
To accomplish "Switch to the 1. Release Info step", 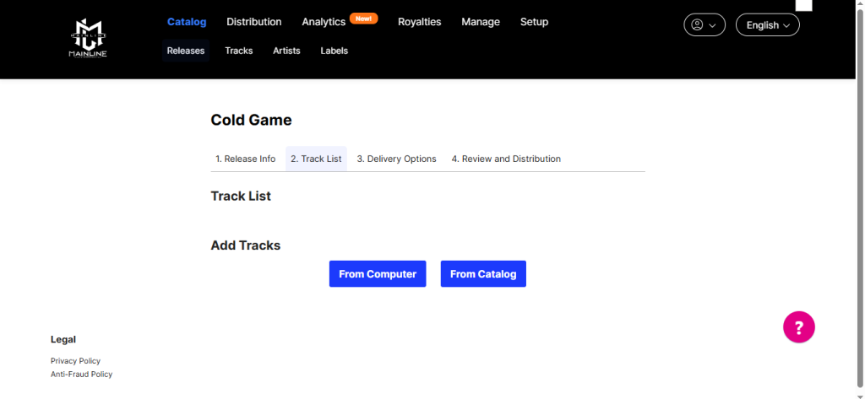I will pyautogui.click(x=245, y=159).
